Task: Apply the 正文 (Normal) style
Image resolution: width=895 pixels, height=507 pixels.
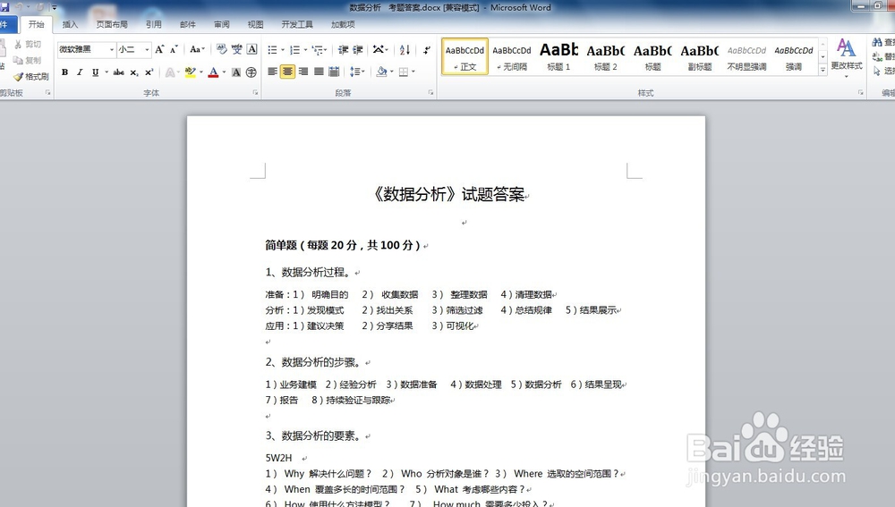Action: click(465, 56)
